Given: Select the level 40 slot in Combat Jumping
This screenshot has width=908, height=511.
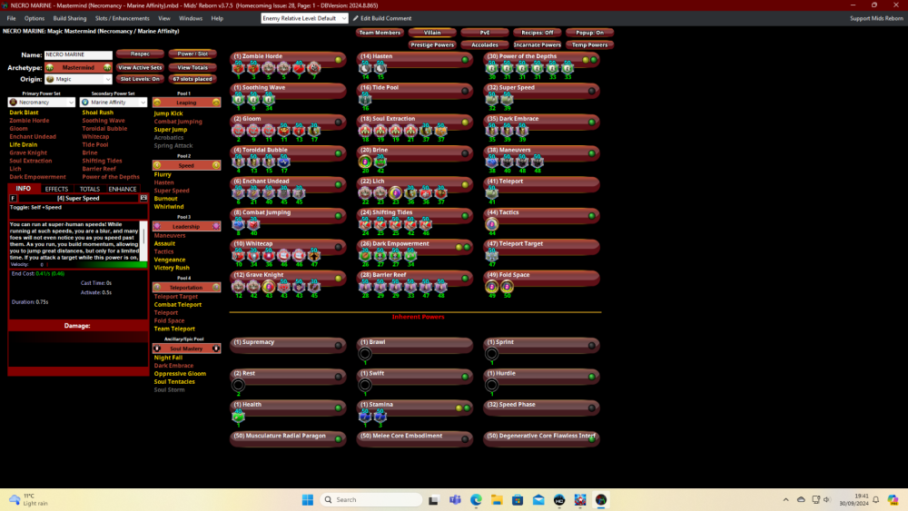Looking at the screenshot, I should click(253, 225).
